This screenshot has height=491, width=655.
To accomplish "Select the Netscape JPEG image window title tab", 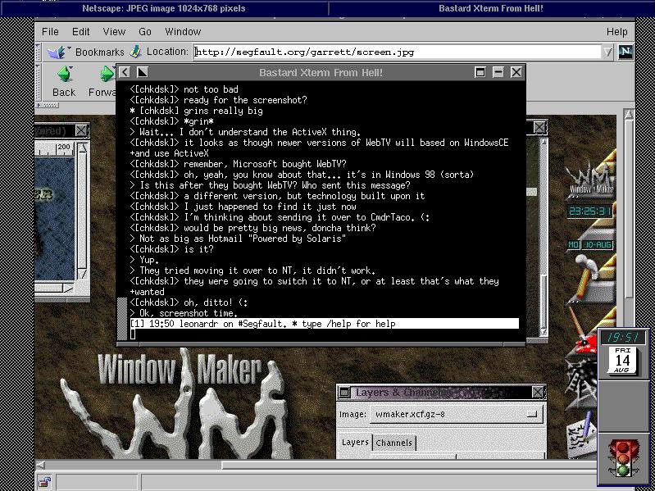I will point(164,8).
